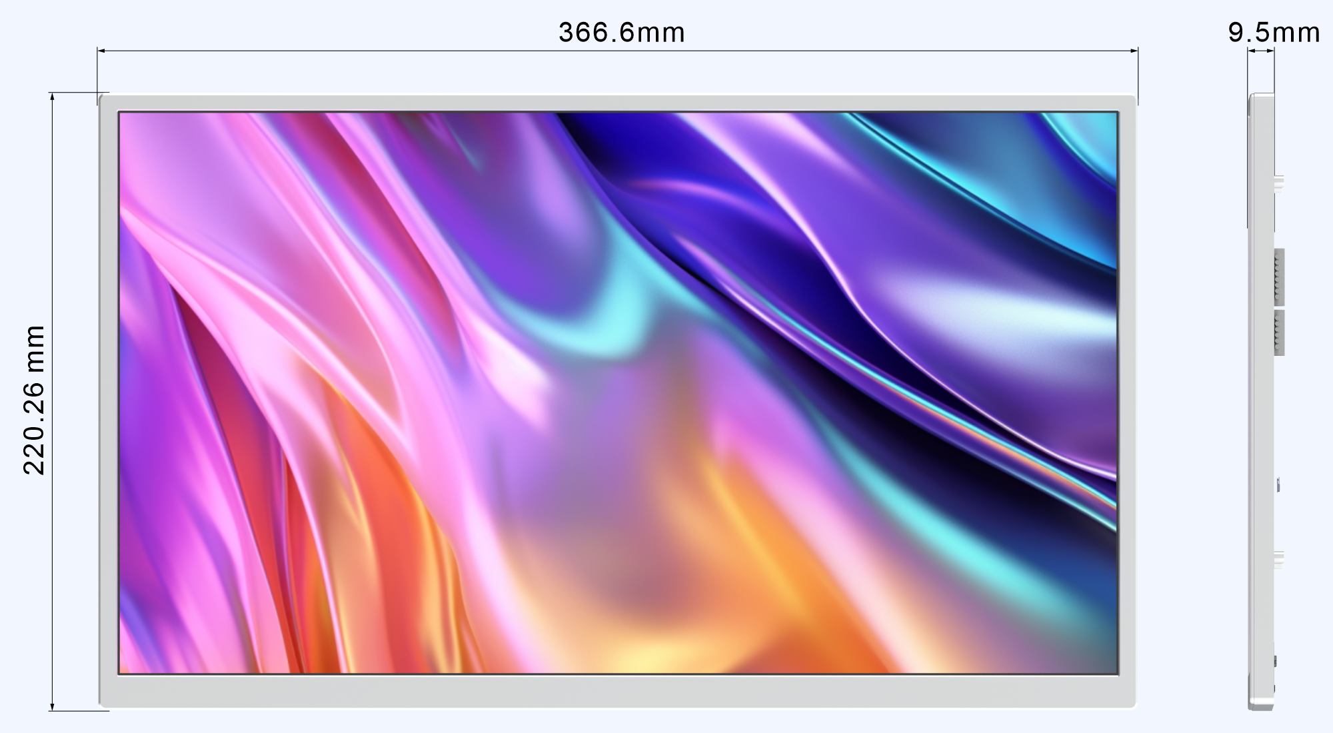Image resolution: width=1333 pixels, height=733 pixels.
Task: Click the 366.6mm width dimension label
Action: click(x=621, y=33)
